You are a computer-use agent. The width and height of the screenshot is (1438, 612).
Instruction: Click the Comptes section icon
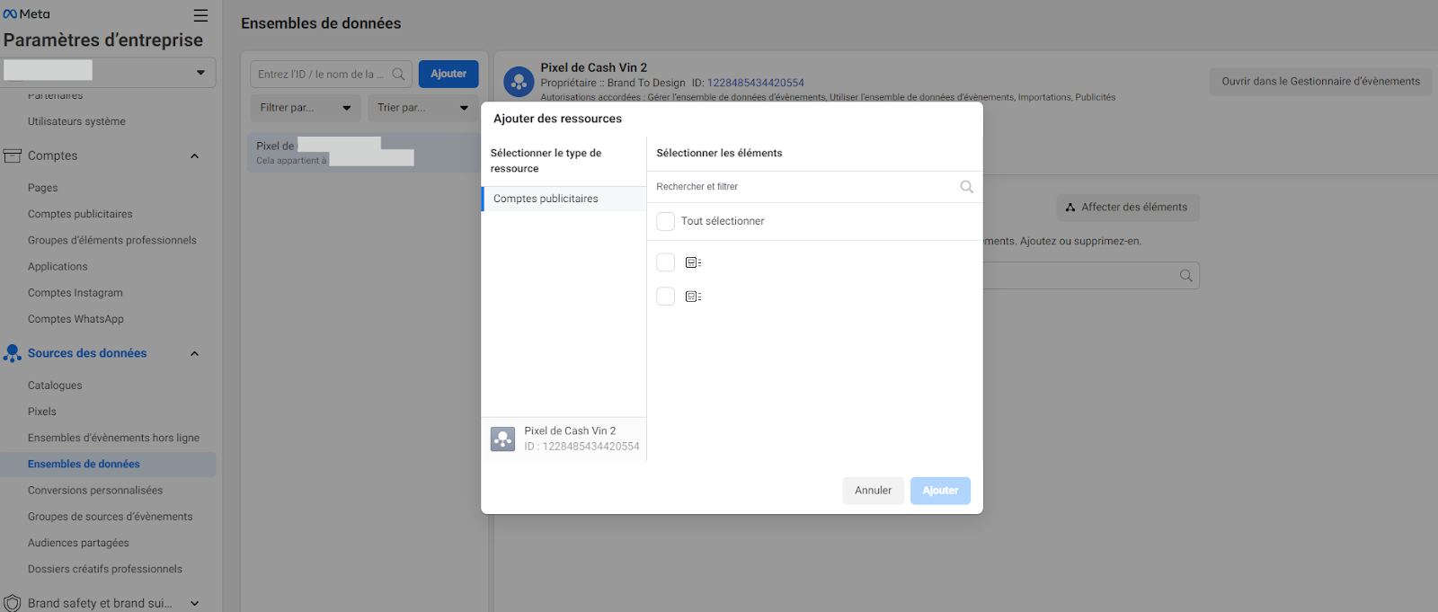pyautogui.click(x=13, y=155)
